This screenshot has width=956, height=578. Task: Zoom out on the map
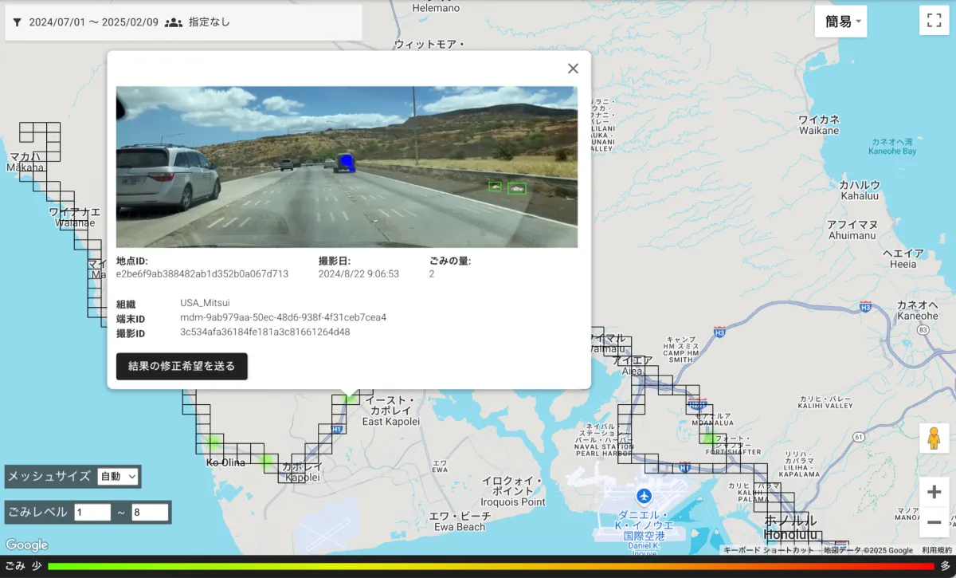tap(934, 523)
